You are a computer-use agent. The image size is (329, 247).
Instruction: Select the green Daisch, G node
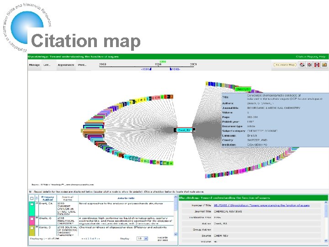[x=243, y=89]
